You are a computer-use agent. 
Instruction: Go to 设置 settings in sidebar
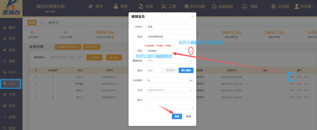tap(10, 117)
